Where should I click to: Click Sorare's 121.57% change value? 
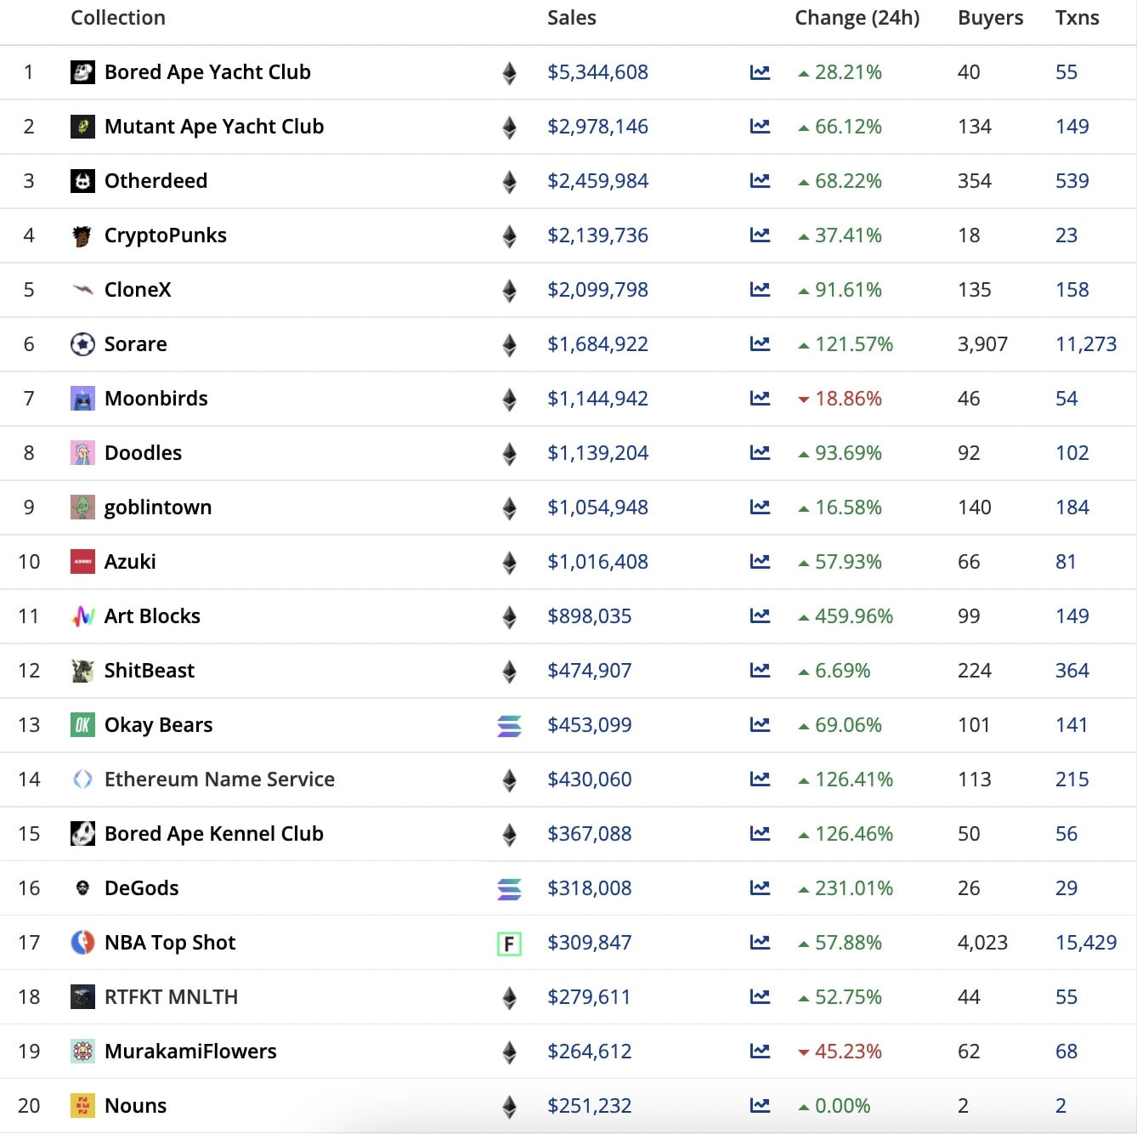coord(846,344)
